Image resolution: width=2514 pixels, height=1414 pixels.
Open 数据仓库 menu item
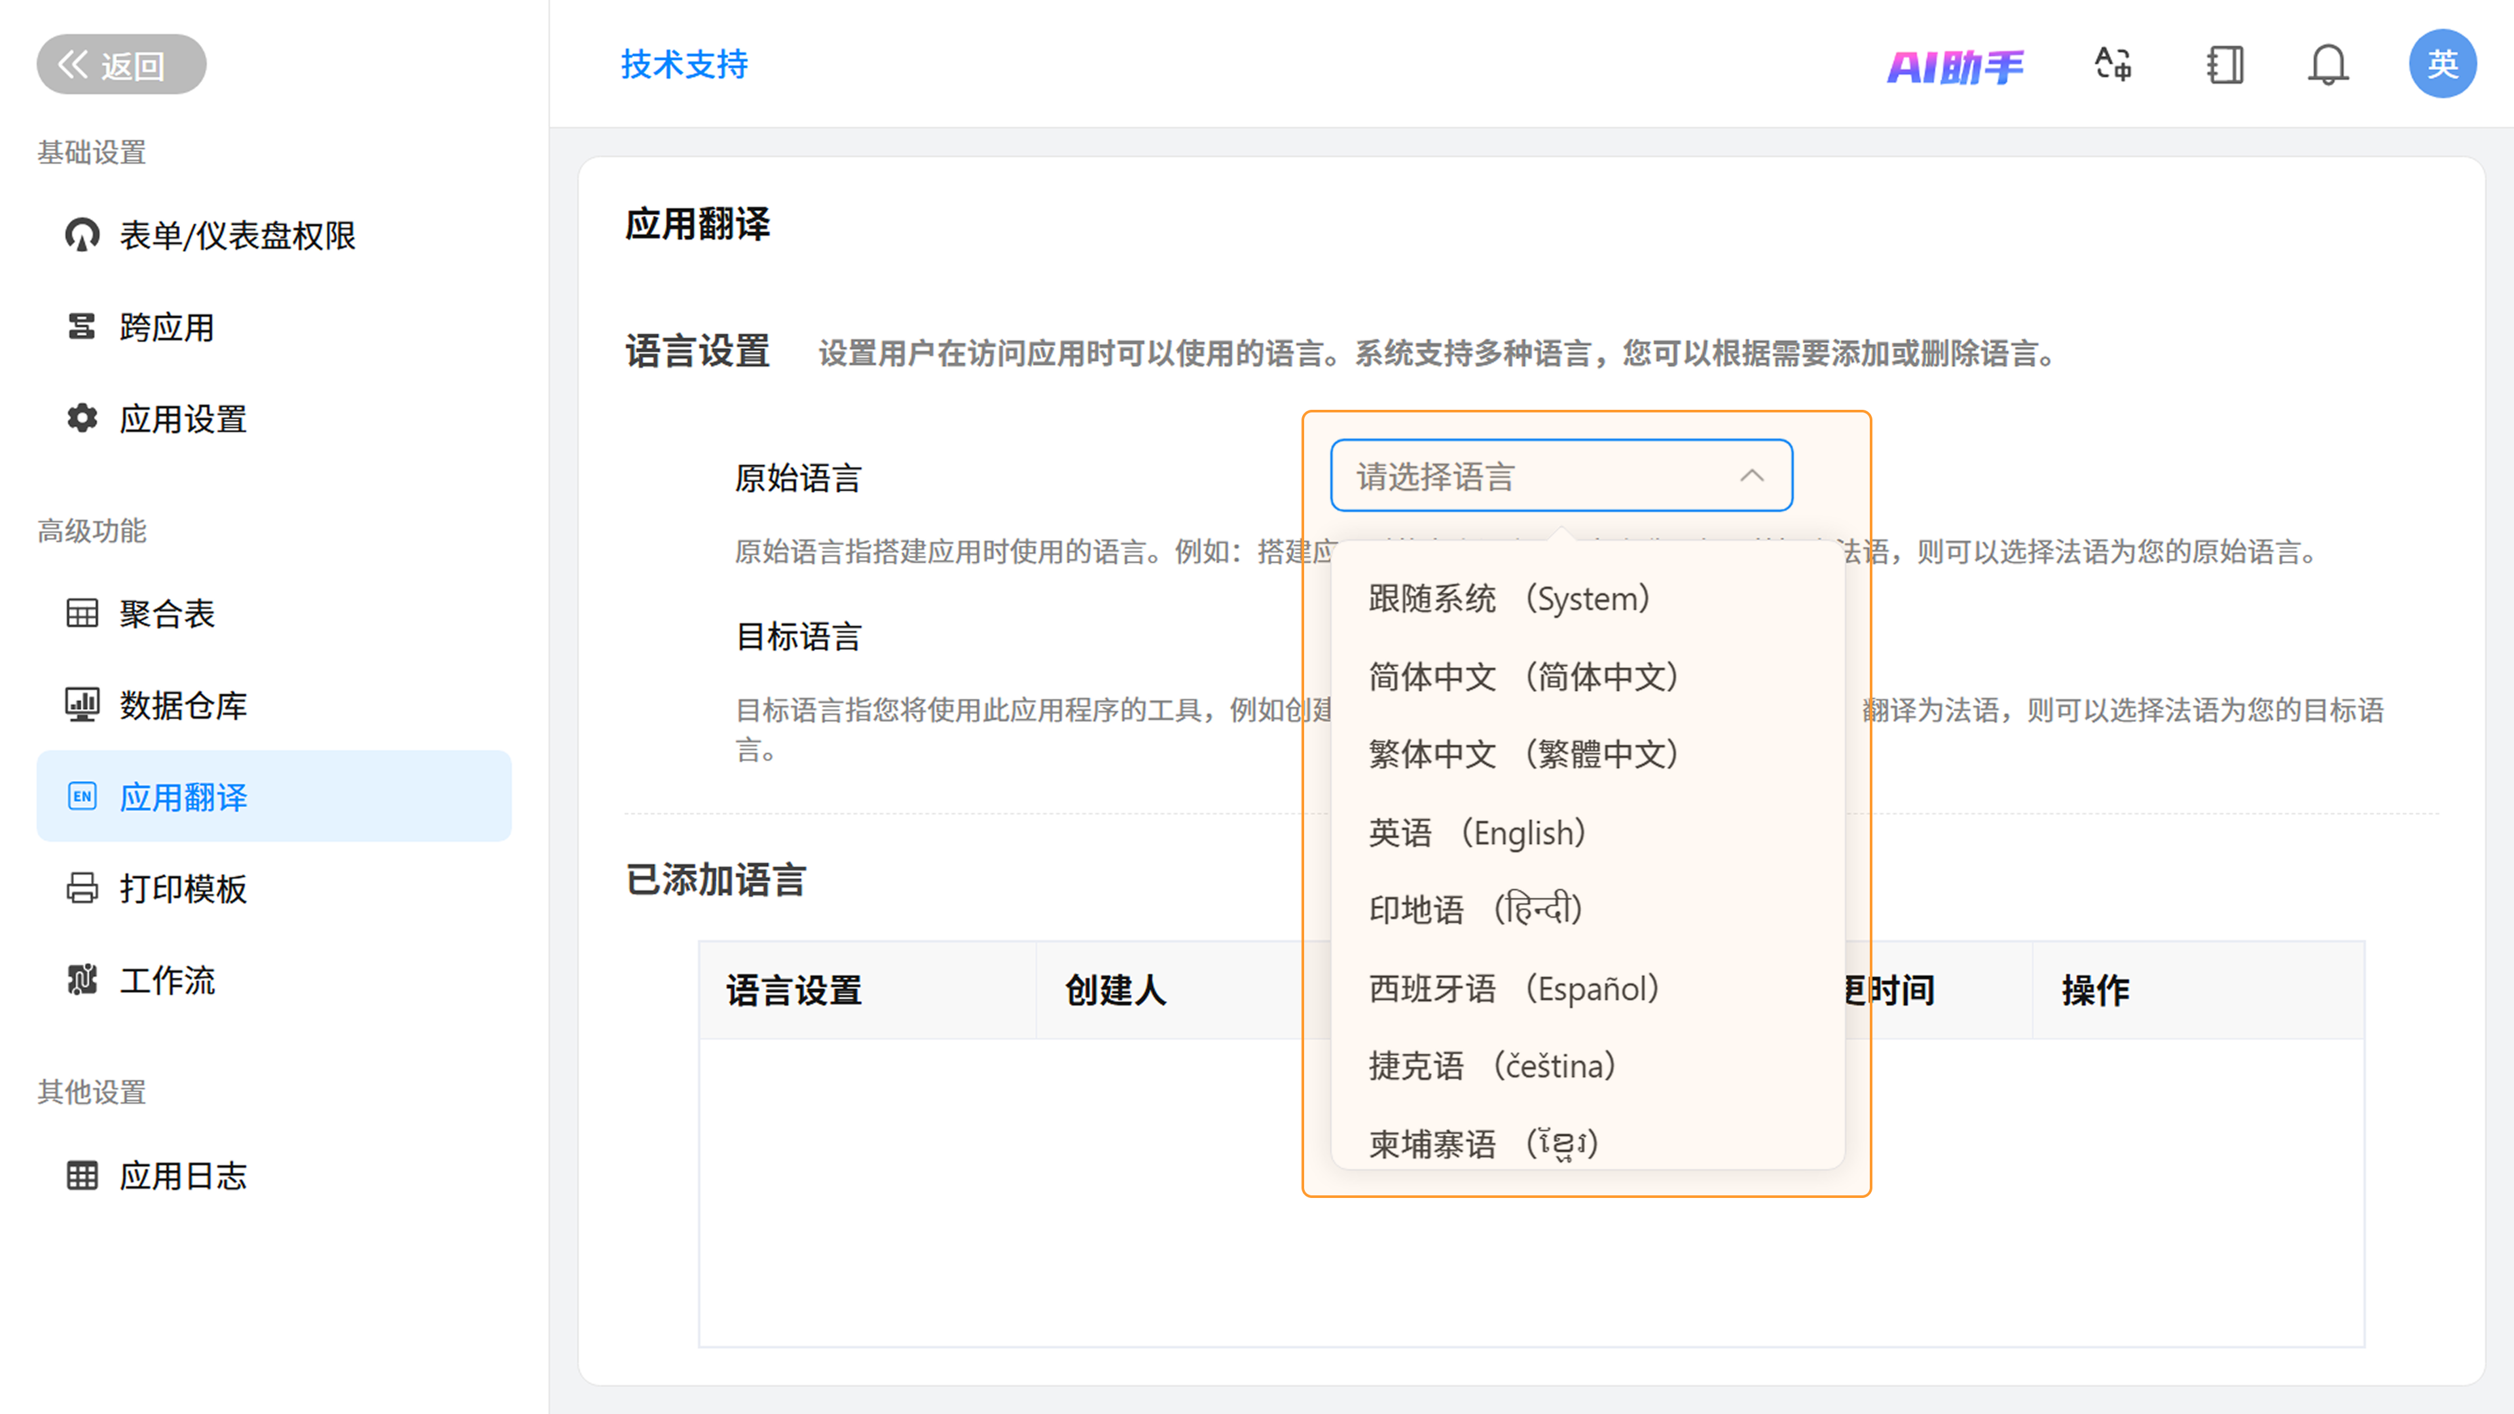pos(274,704)
